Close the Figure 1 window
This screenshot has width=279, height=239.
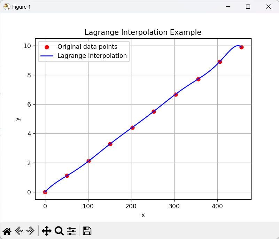click(269, 7)
